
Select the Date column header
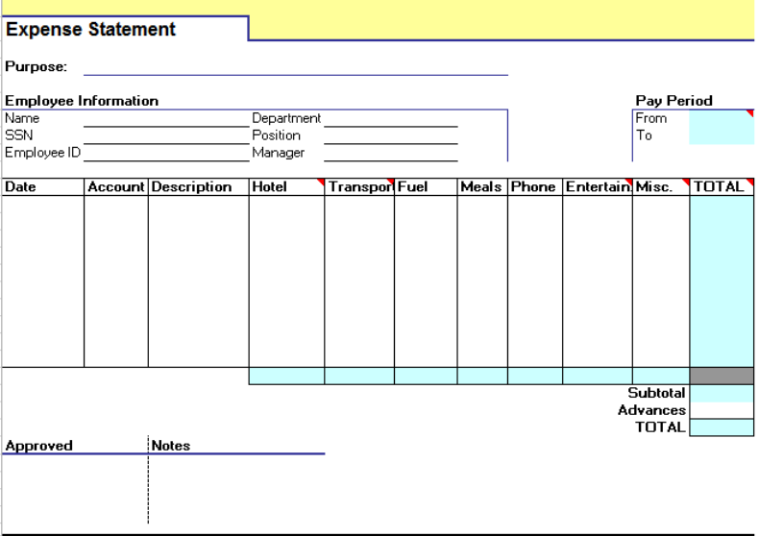tap(43, 187)
